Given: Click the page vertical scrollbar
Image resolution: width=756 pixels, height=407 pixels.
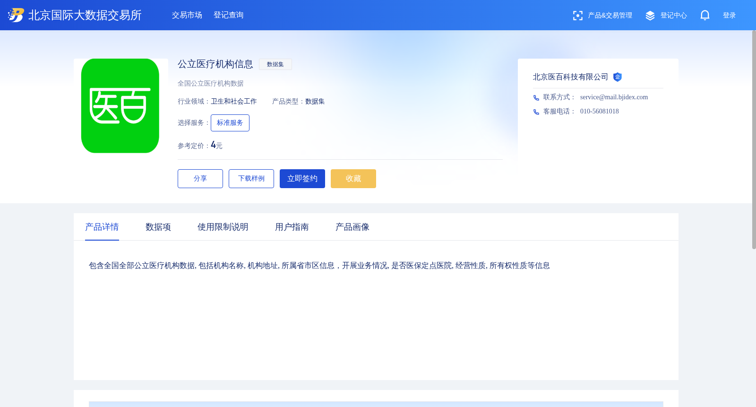Looking at the screenshot, I should point(754,139).
